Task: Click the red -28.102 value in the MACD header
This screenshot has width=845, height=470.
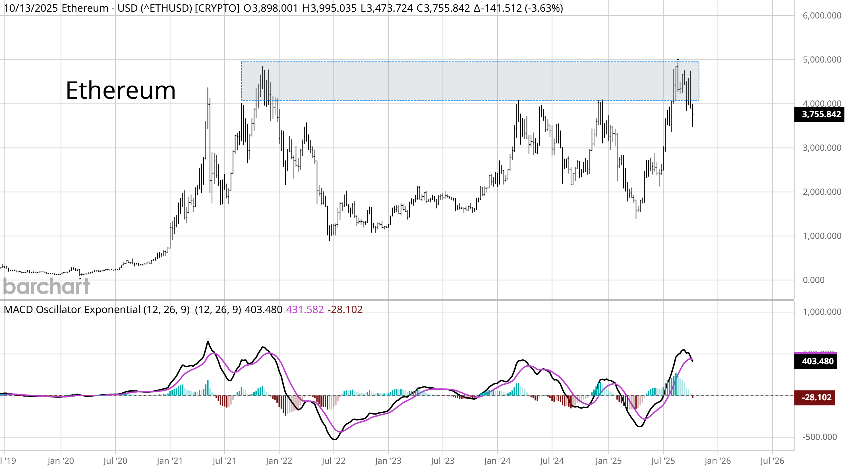Action: click(x=345, y=310)
